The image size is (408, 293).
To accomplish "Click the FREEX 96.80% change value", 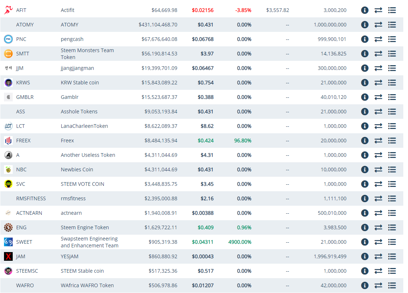I will tap(242, 141).
